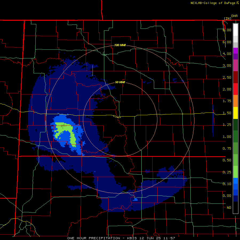
Task: Click the 100 NMI range ring label
Action: [120, 45]
